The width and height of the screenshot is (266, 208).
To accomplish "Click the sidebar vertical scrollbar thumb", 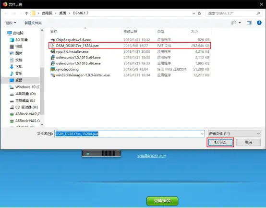I will point(42,91).
